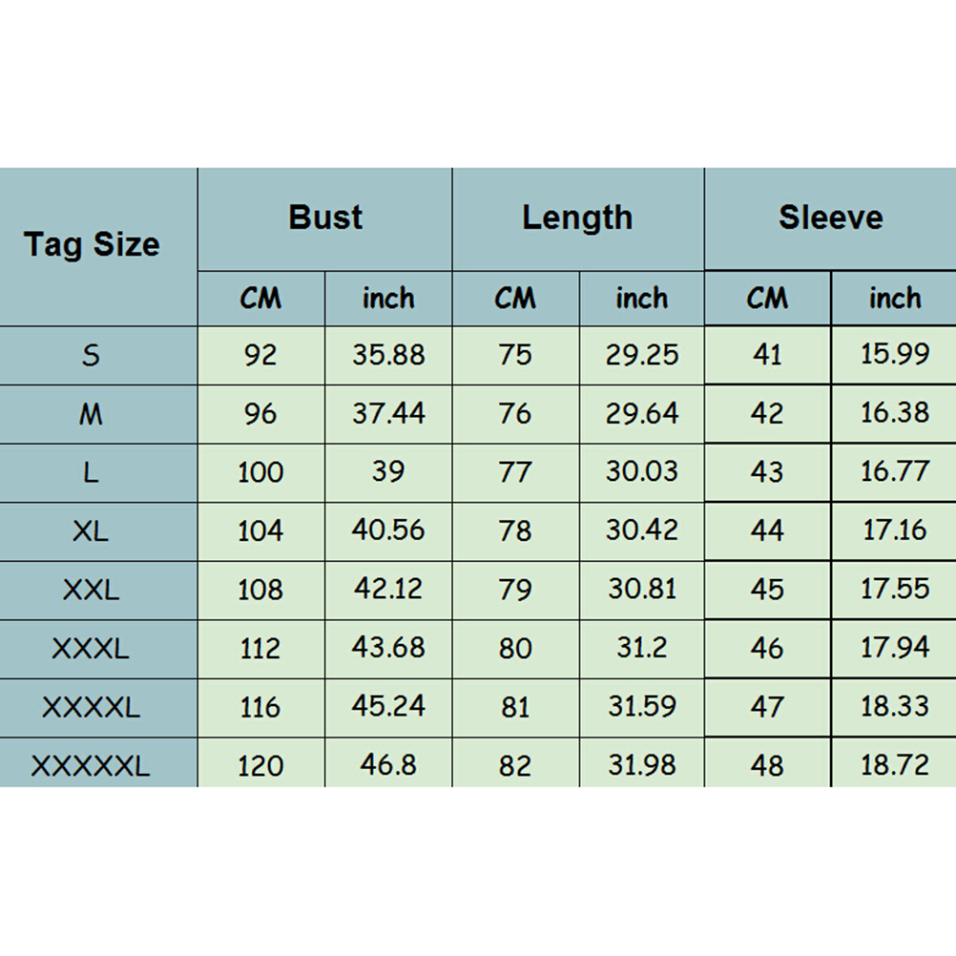Select the 46.8 inch cell

(x=388, y=765)
